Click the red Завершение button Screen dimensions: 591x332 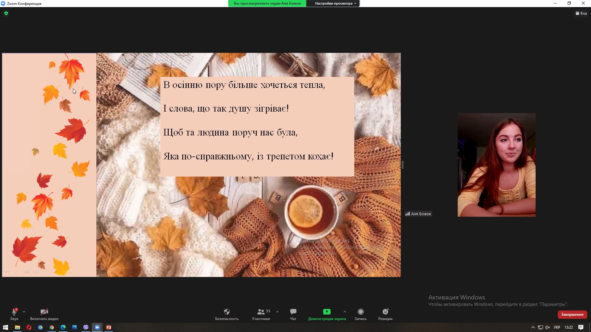(572, 314)
